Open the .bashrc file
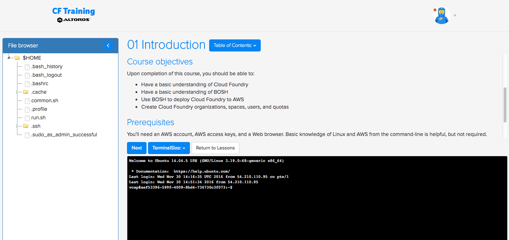Viewport: 509px width, 240px height. pyautogui.click(x=40, y=83)
